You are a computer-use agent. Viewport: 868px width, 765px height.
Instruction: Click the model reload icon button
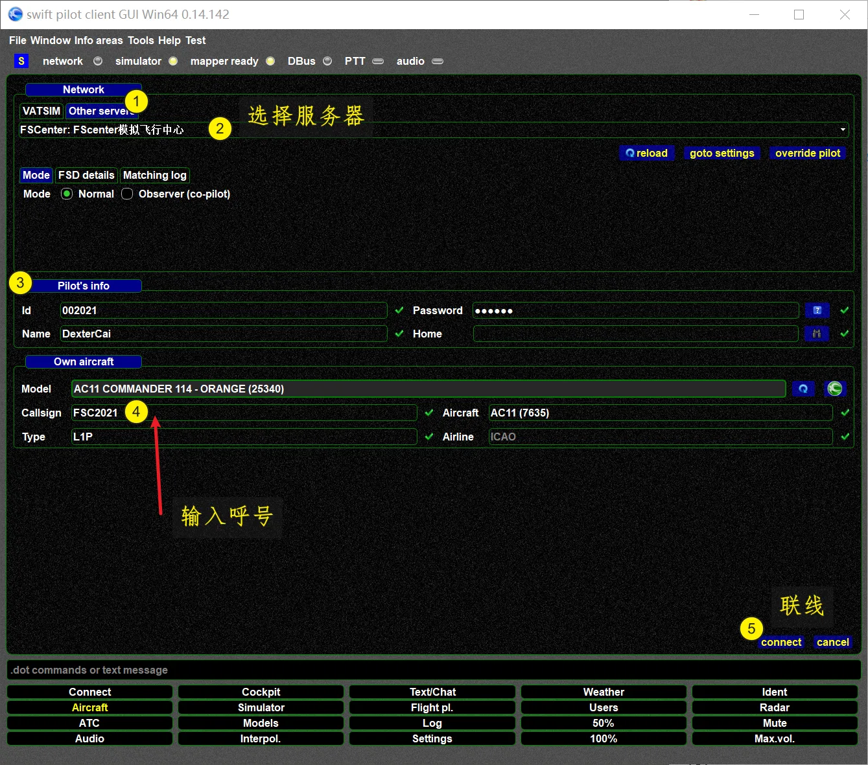coord(803,389)
